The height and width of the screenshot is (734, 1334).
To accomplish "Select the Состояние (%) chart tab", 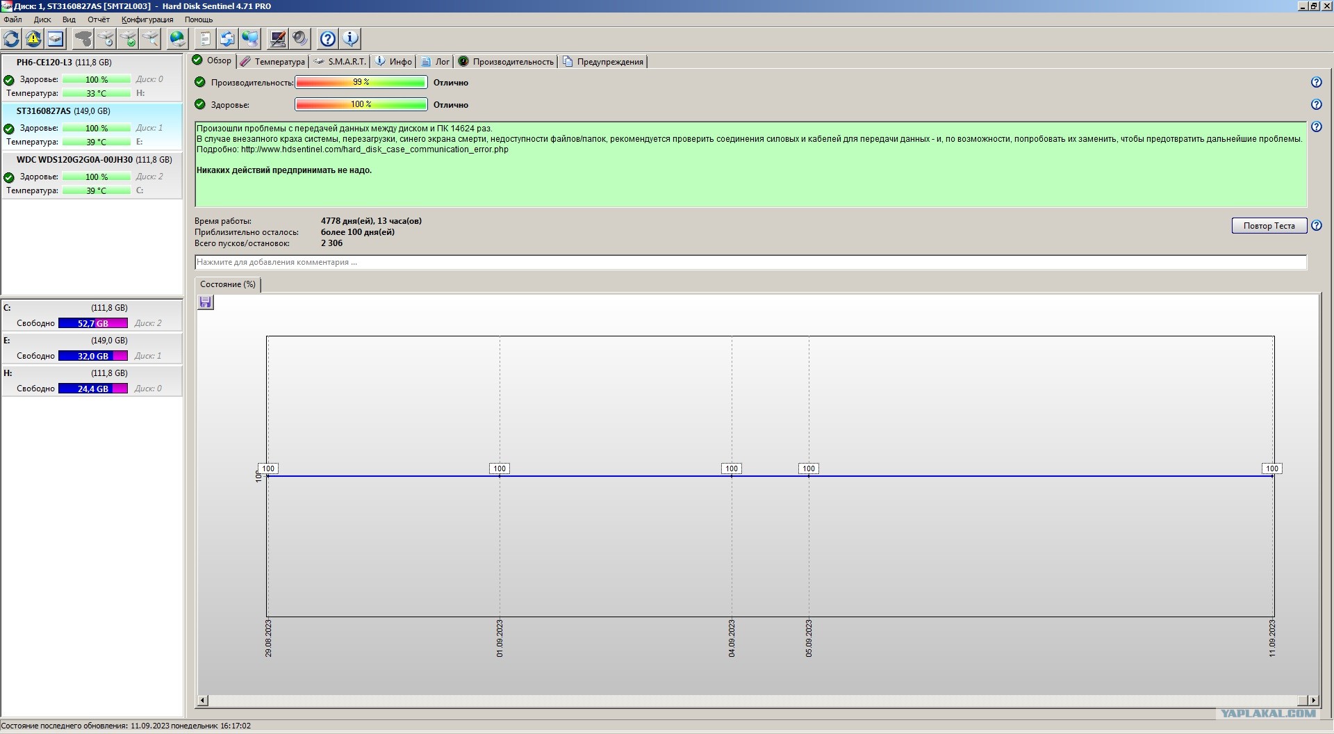I will (228, 284).
